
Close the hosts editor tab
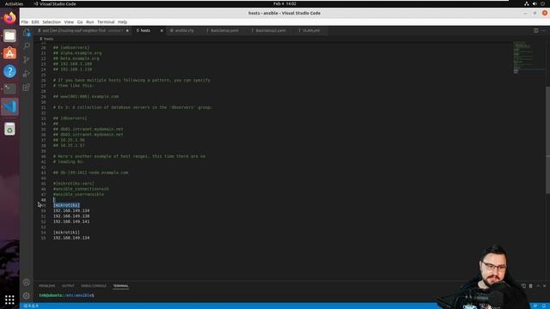[162, 31]
